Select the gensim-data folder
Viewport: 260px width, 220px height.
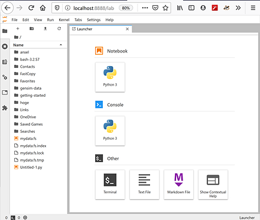(38, 88)
